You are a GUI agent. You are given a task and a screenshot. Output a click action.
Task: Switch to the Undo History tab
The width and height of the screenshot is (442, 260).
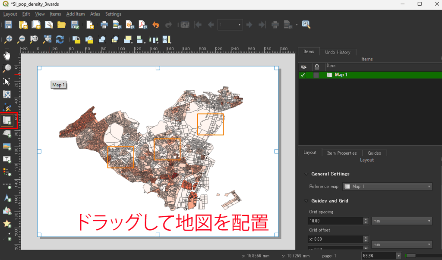coord(338,52)
